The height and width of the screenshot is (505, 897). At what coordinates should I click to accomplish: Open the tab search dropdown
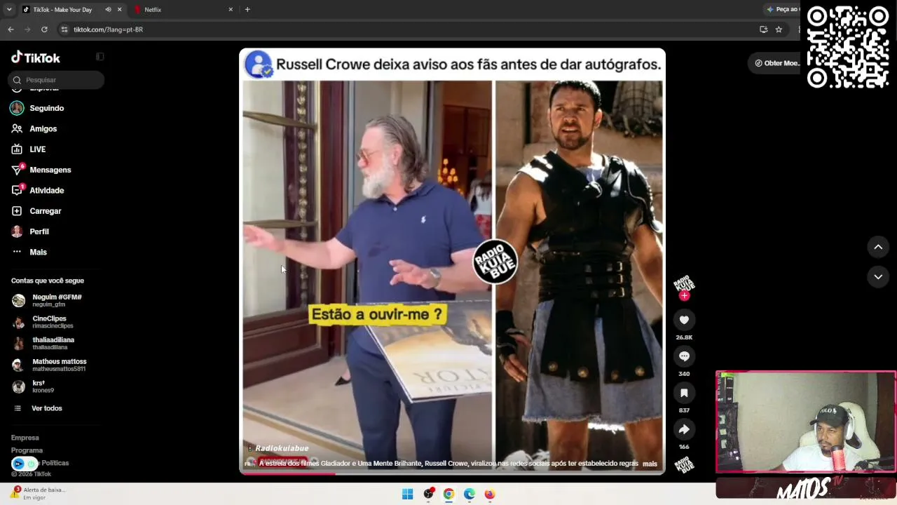click(x=9, y=10)
